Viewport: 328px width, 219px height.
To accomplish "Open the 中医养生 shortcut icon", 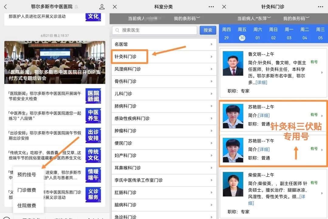I will (93, 116).
